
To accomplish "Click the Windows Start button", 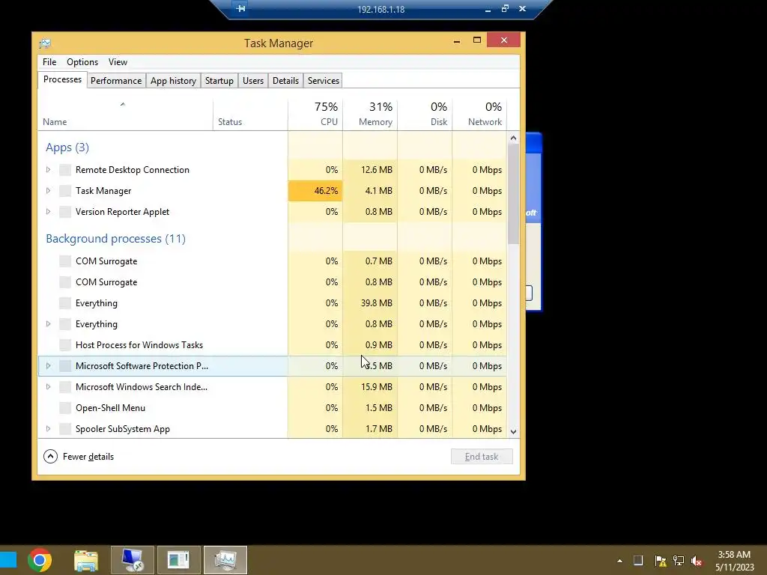I will 7,560.
